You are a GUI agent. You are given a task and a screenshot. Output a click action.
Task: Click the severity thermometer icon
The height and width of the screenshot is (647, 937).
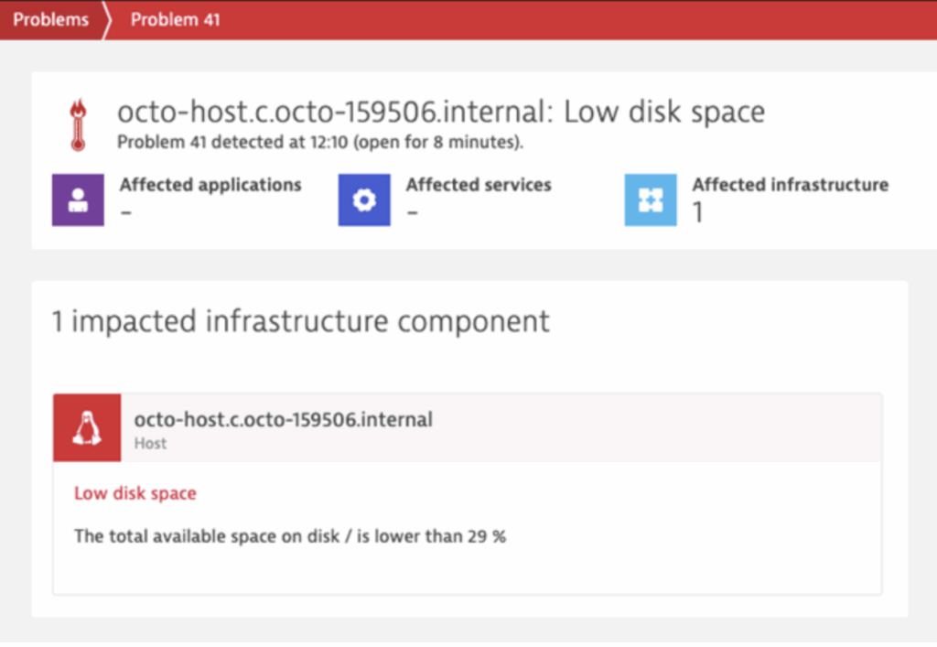point(78,122)
